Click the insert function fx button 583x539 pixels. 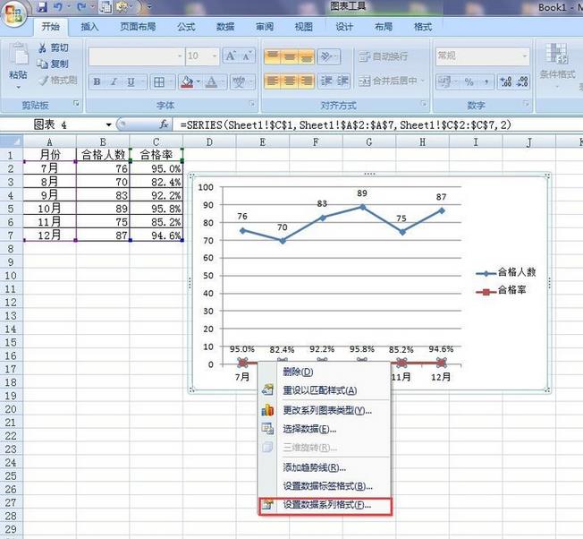click(164, 124)
